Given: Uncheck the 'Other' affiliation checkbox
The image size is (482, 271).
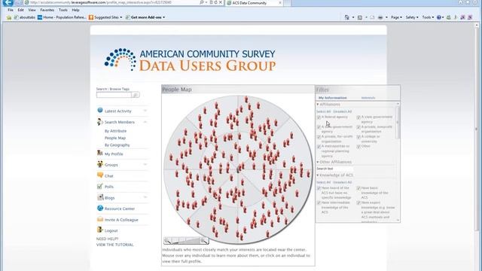Looking at the screenshot, I should (358, 147).
